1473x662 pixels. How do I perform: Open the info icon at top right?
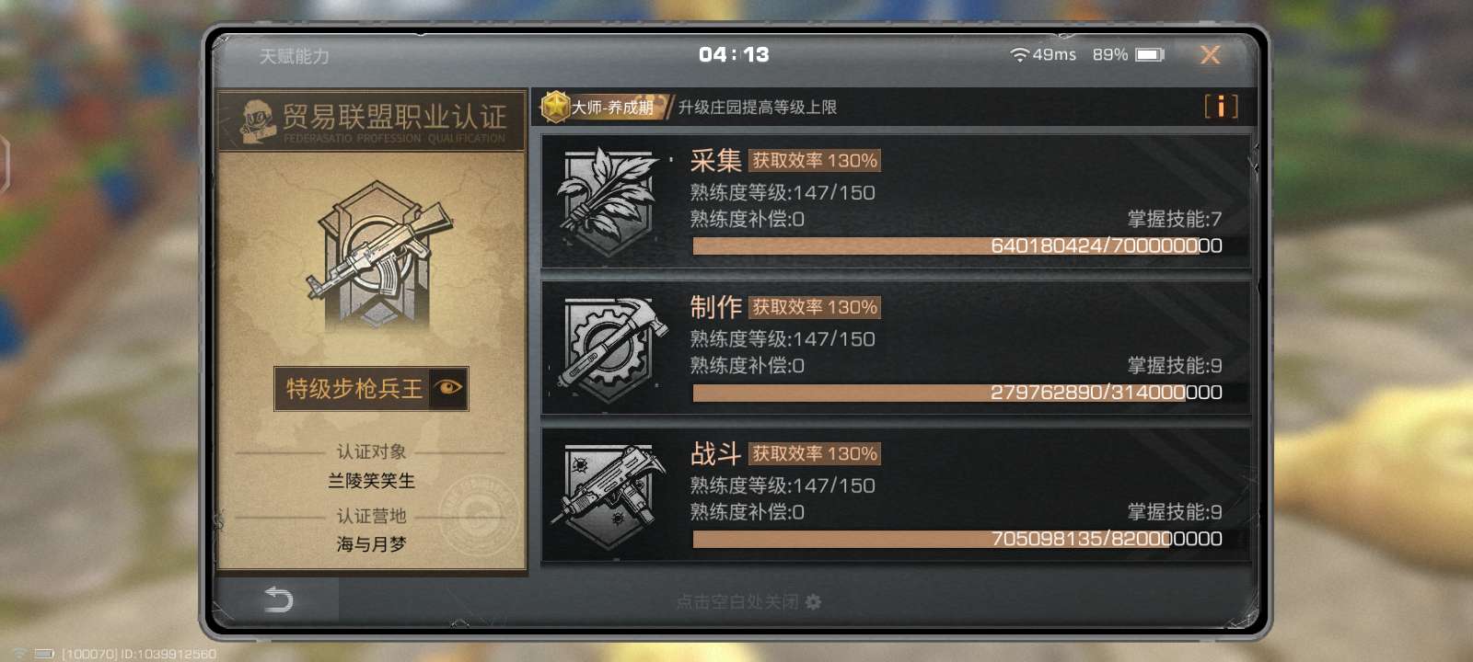coord(1221,107)
